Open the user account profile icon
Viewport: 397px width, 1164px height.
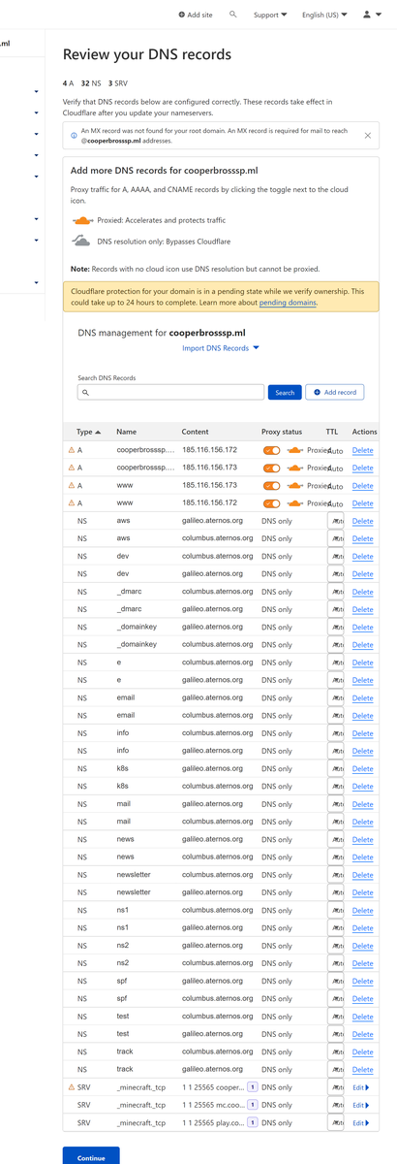pos(366,15)
